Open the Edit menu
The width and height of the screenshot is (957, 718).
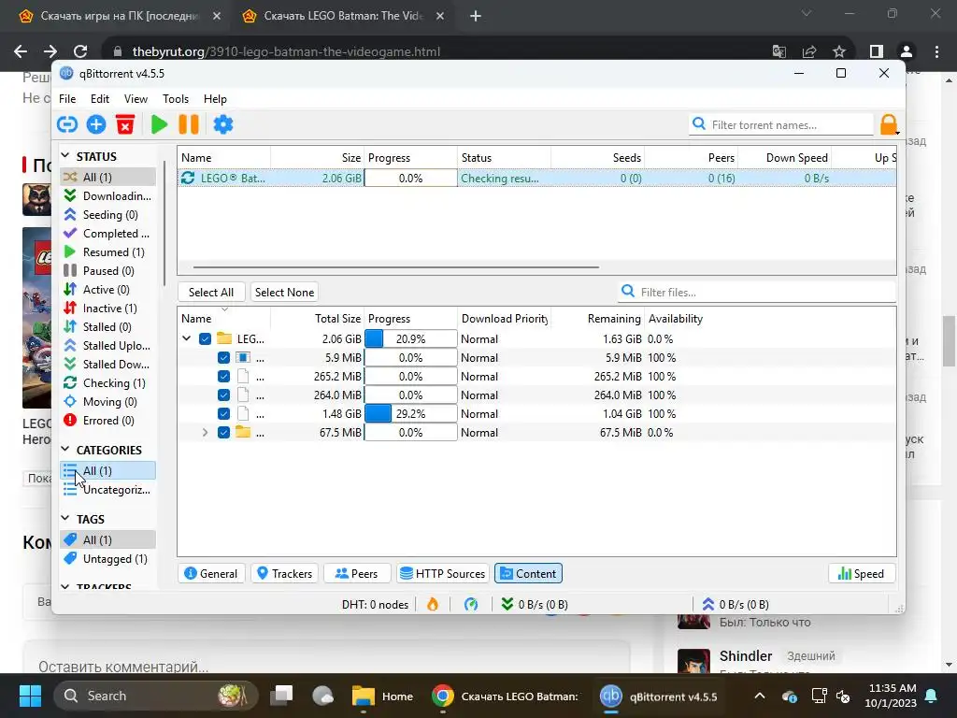point(99,99)
